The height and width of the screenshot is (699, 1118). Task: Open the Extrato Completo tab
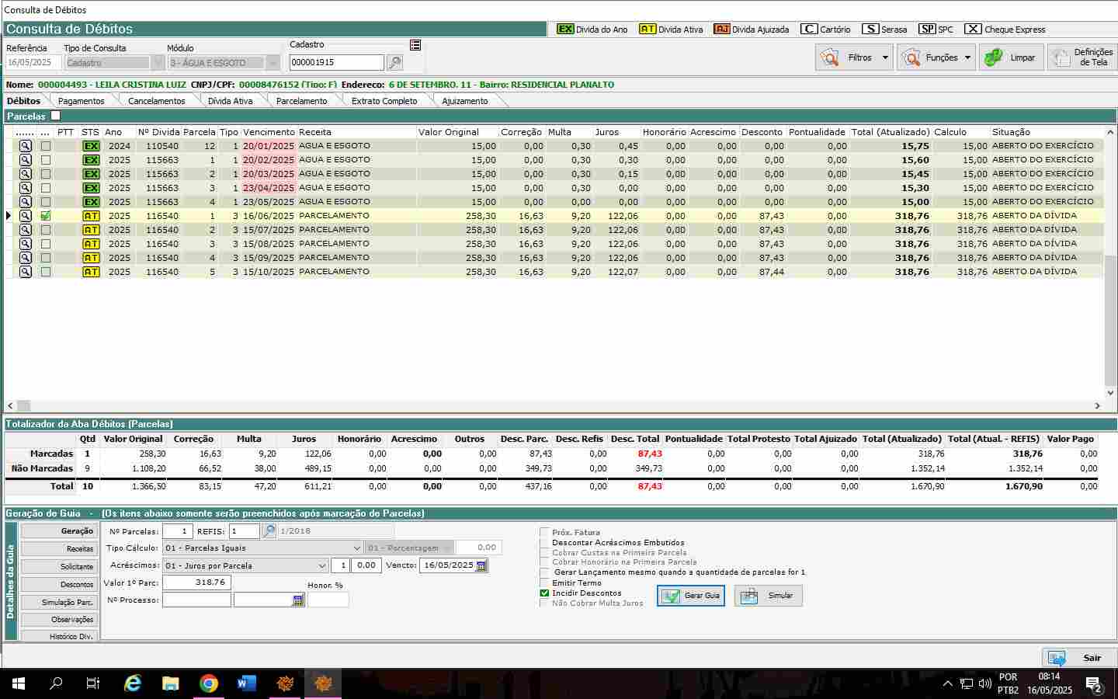384,101
